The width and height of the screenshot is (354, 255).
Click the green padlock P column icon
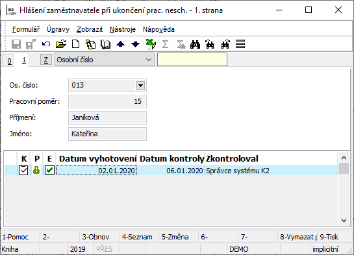click(36, 170)
